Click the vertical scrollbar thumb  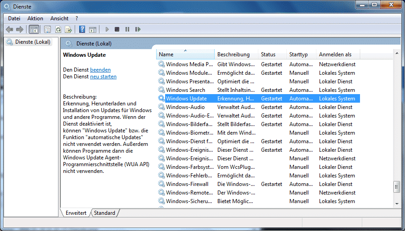[x=397, y=187]
